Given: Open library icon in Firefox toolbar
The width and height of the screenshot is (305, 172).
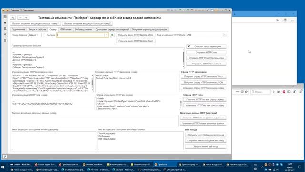Looking at the screenshot, I should [279, 92].
